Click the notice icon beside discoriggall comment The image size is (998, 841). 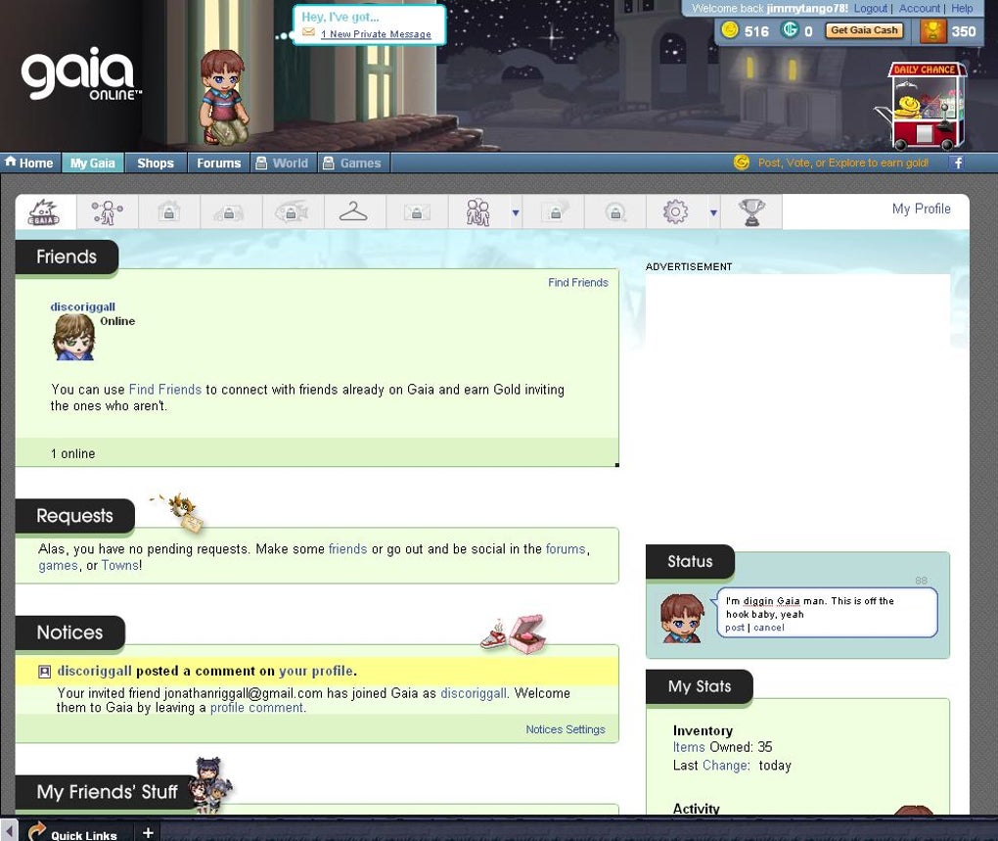coord(45,672)
